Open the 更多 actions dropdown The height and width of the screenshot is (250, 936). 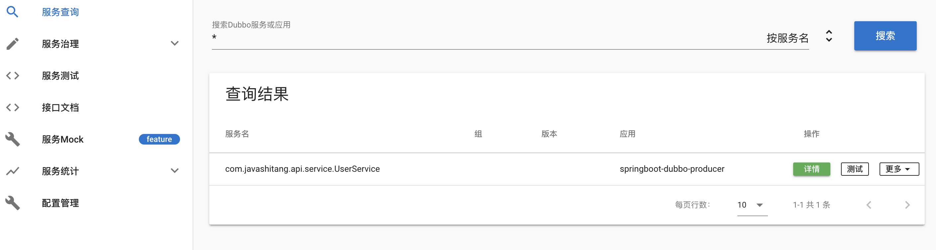coord(899,169)
